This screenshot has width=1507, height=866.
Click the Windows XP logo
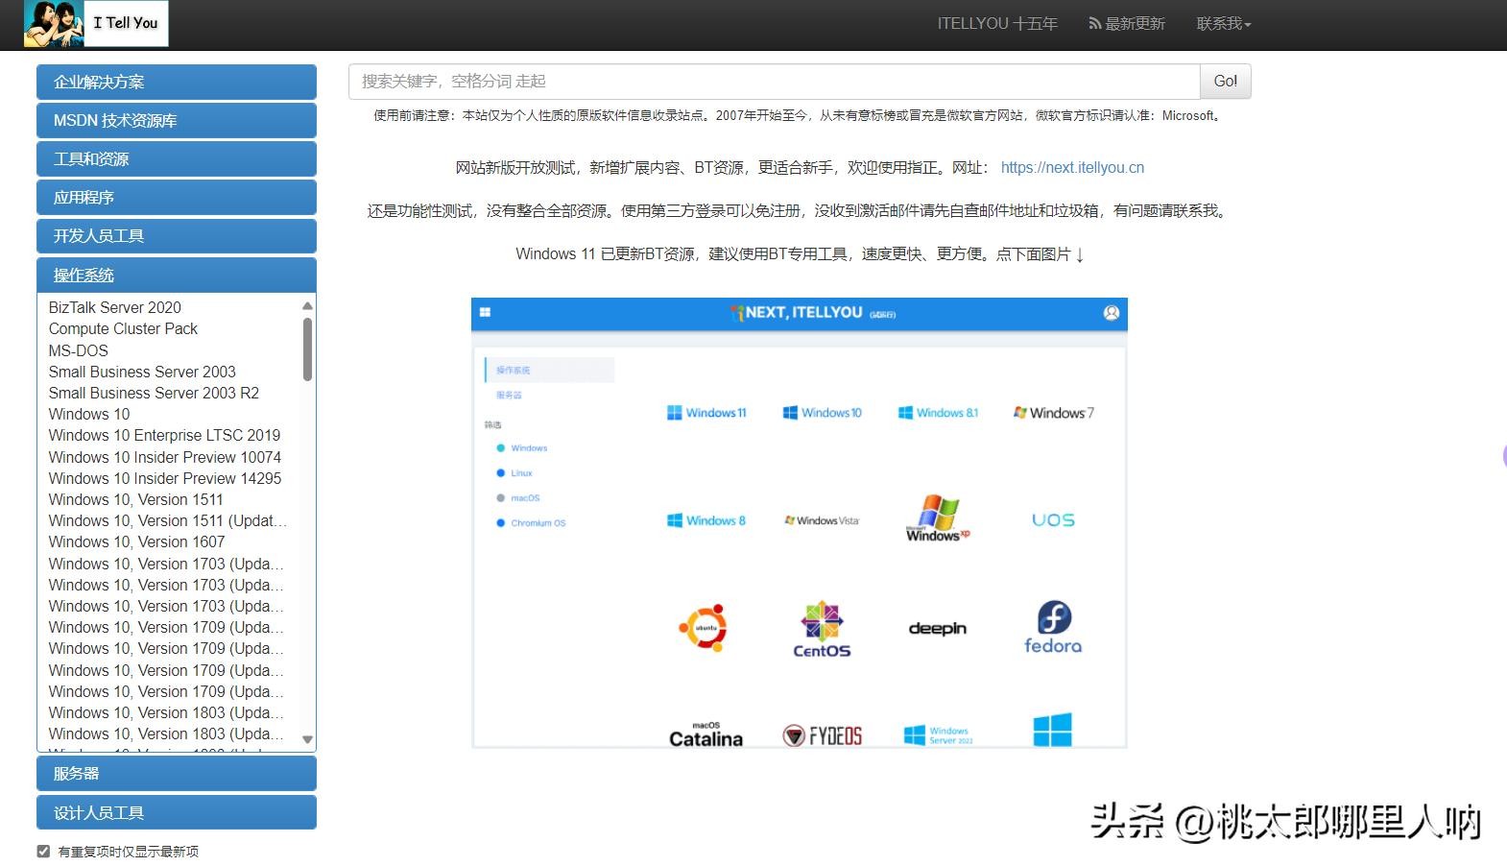pos(938,519)
